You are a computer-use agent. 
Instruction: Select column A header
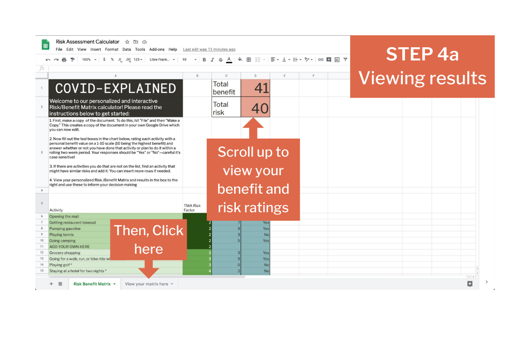click(x=115, y=75)
